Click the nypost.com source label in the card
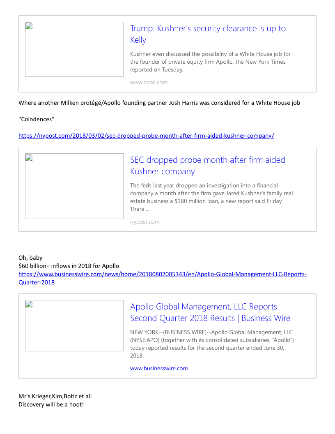Image resolution: width=335 pixels, height=434 pixels. pos(145,222)
